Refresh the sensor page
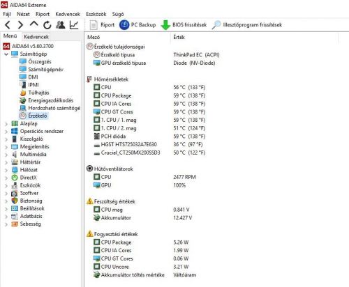This screenshot has width=349, height=287. click(x=47, y=25)
